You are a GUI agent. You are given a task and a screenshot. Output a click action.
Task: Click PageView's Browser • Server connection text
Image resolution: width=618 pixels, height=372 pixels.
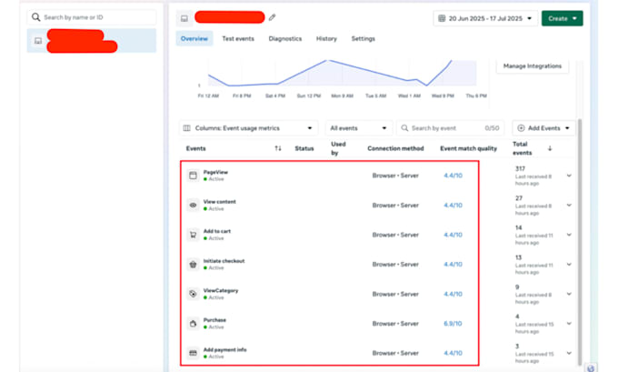point(395,176)
